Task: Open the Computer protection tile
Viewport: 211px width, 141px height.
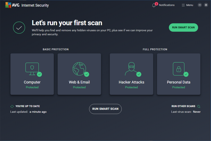Action: pos(32,74)
